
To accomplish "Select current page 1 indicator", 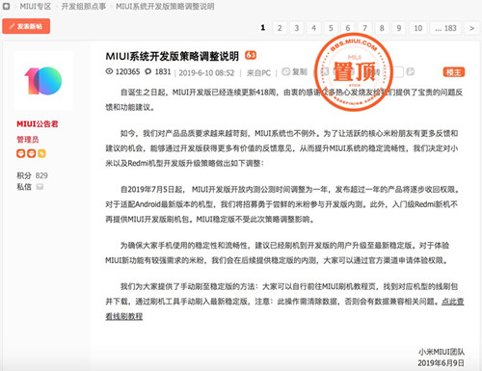I will (263, 28).
